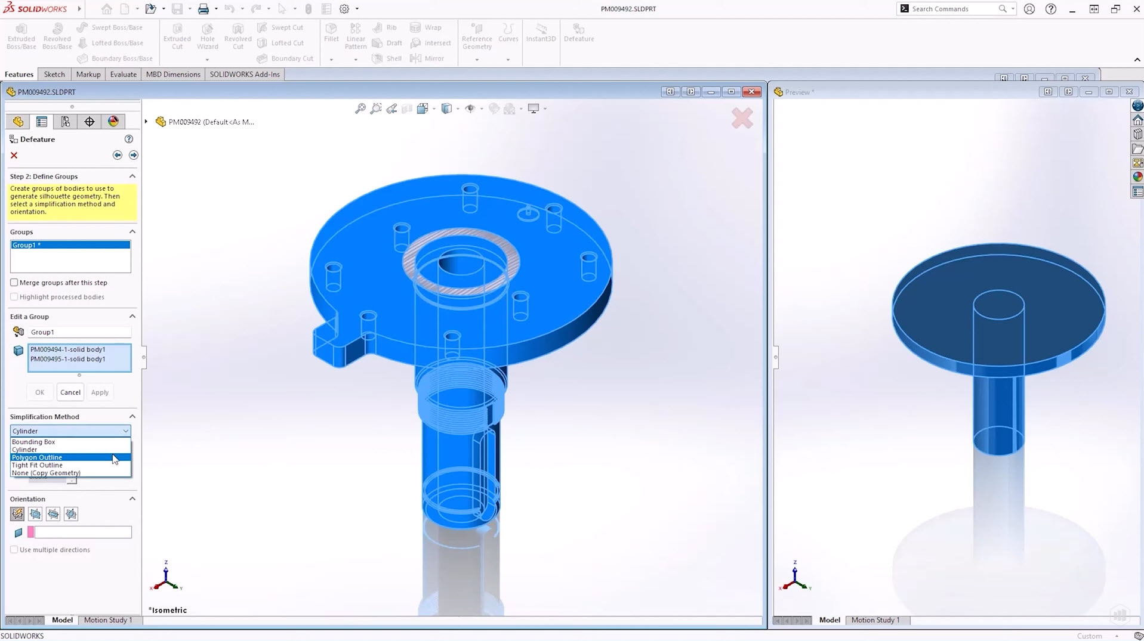1144x641 pixels.
Task: Toggle Highlight processed bodies checkbox
Action: 14,297
